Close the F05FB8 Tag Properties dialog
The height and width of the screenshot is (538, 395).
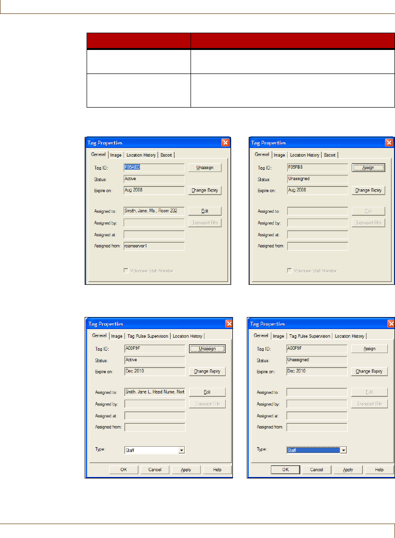point(389,143)
